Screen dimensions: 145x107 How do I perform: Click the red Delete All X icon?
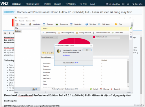click(x=112, y=89)
